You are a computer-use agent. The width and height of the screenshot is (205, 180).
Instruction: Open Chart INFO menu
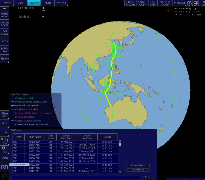point(4,115)
